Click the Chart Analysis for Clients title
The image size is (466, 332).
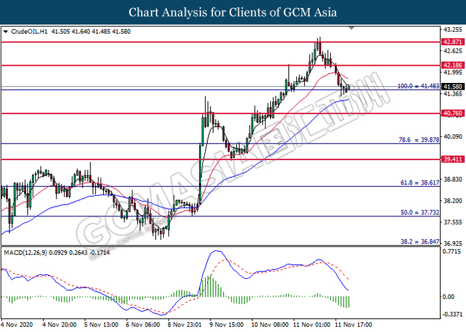233,13
